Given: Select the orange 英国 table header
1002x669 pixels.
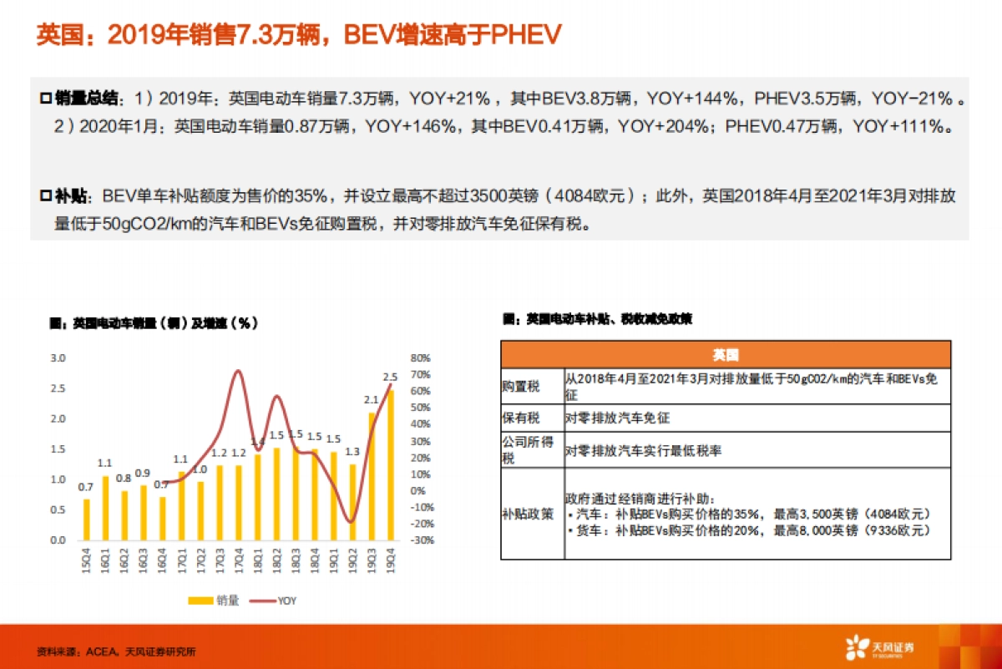Looking at the screenshot, I should pyautogui.click(x=725, y=354).
